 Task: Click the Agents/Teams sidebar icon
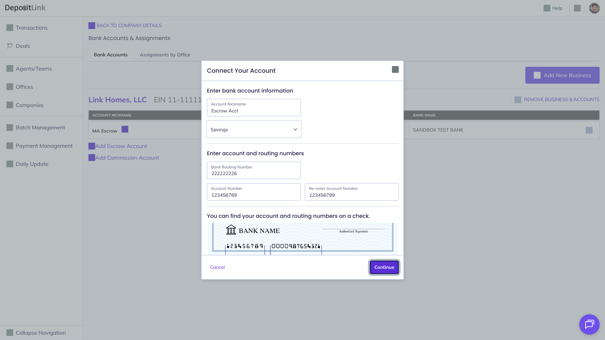pos(10,69)
